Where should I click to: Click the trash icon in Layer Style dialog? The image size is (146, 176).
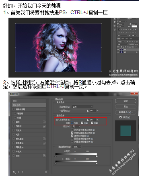(46, 172)
